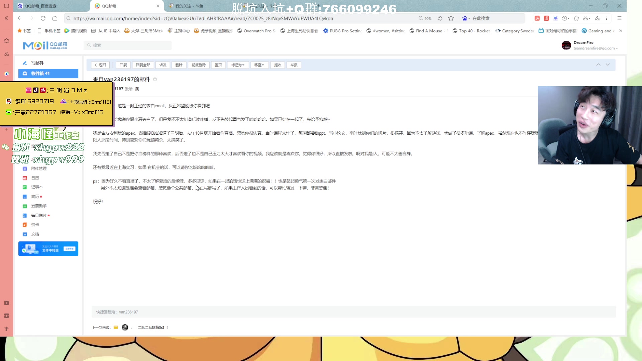Image resolution: width=642 pixels, height=361 pixels.
Task: Click the browser address bar URL
Action: 203,18
